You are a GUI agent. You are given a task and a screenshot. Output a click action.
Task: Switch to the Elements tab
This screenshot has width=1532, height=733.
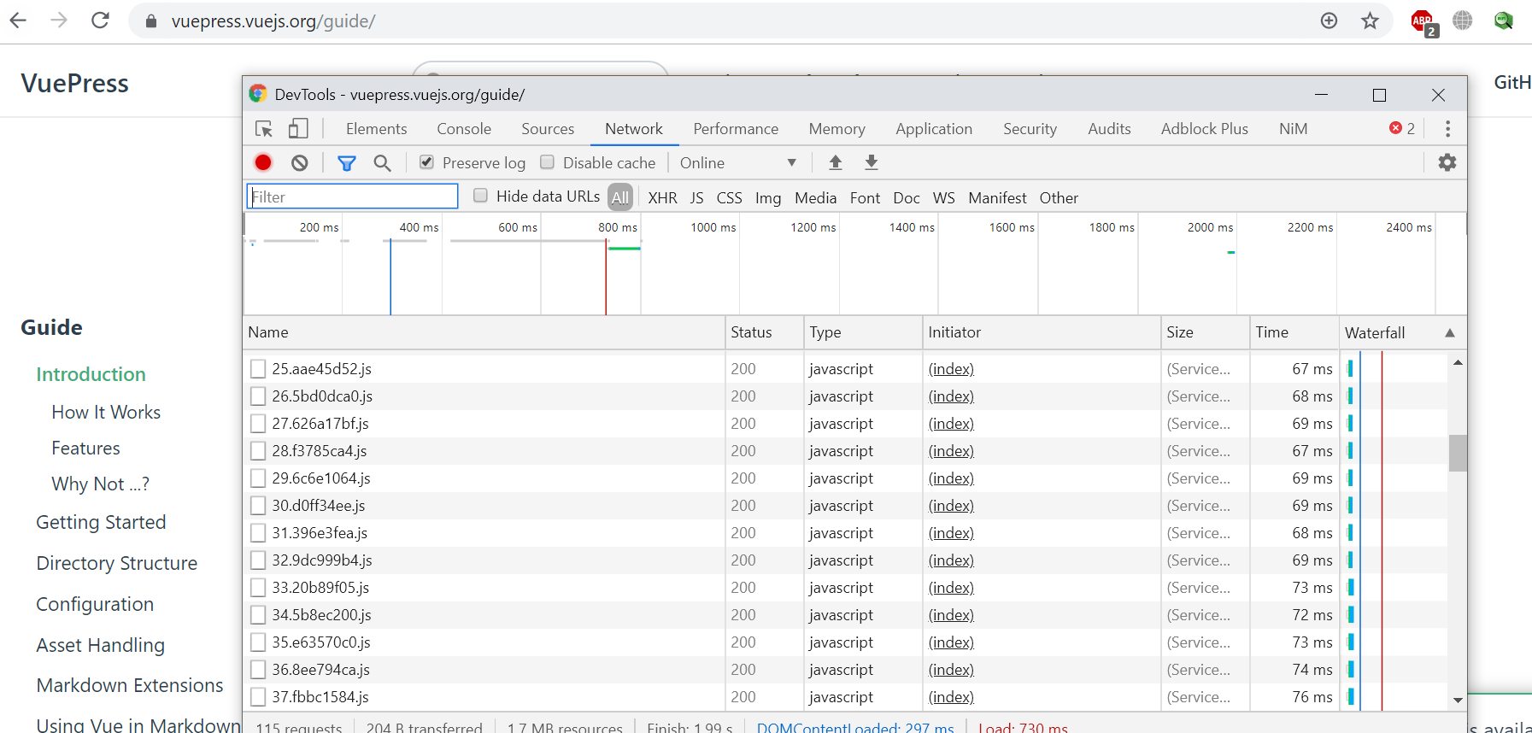pyautogui.click(x=376, y=129)
